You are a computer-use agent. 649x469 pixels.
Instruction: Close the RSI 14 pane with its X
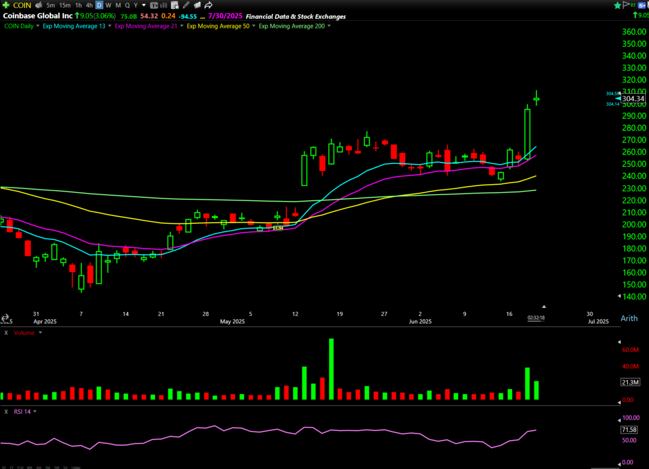tap(6, 411)
